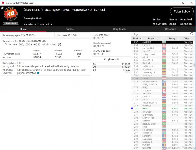Select player row AA.Bertolini
196x150 pixels.
(x=162, y=66)
